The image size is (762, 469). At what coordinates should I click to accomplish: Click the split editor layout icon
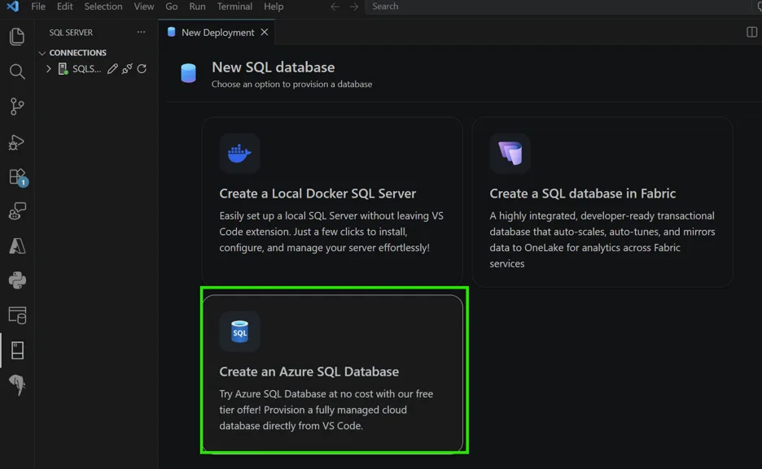click(751, 32)
